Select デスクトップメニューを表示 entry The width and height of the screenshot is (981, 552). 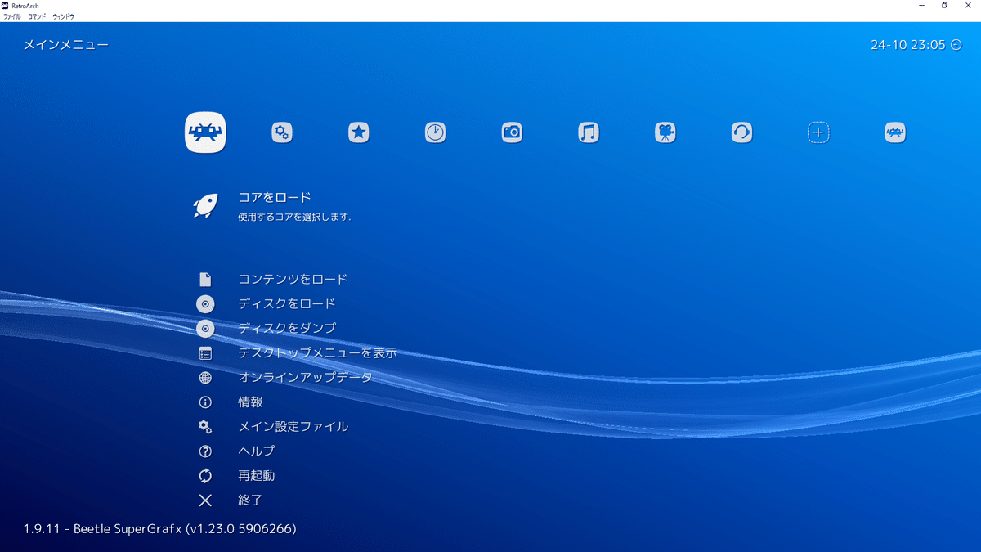coord(317,353)
